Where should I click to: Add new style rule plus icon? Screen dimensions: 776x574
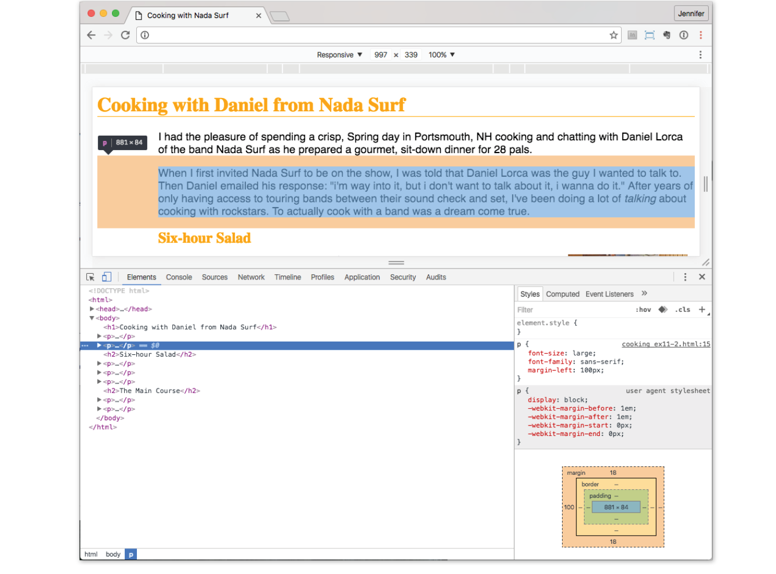tap(702, 310)
